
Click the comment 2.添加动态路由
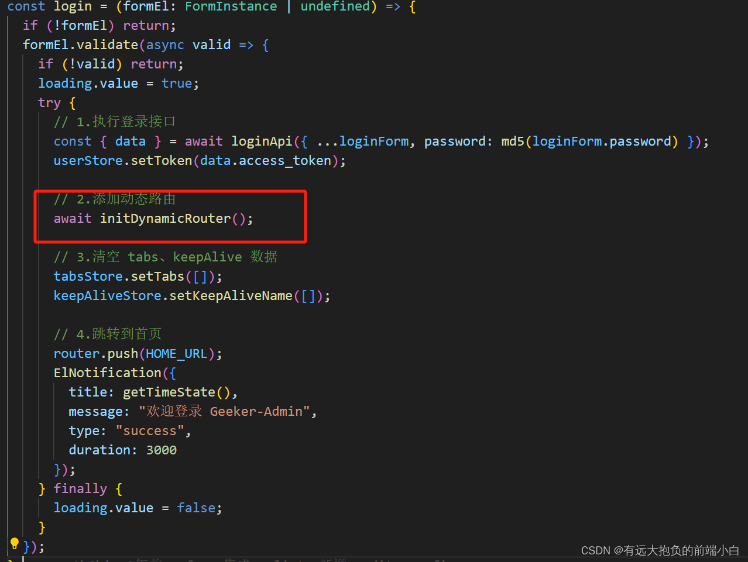(115, 198)
